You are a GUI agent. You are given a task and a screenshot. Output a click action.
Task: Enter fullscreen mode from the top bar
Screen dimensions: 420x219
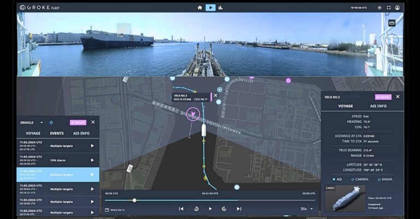point(388,8)
